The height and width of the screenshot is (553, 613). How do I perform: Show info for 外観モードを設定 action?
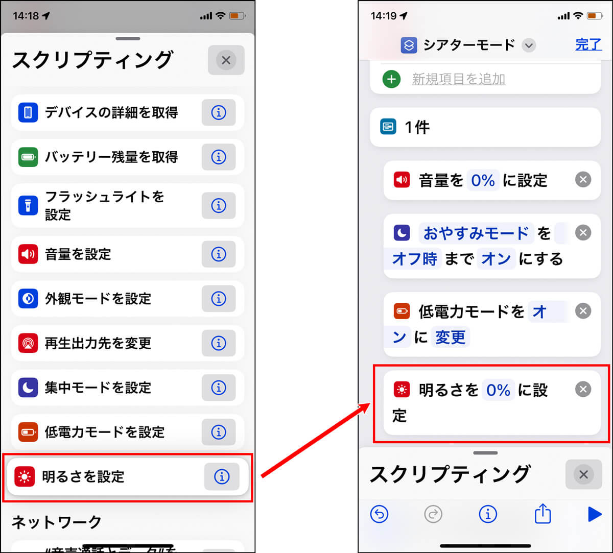tap(219, 298)
